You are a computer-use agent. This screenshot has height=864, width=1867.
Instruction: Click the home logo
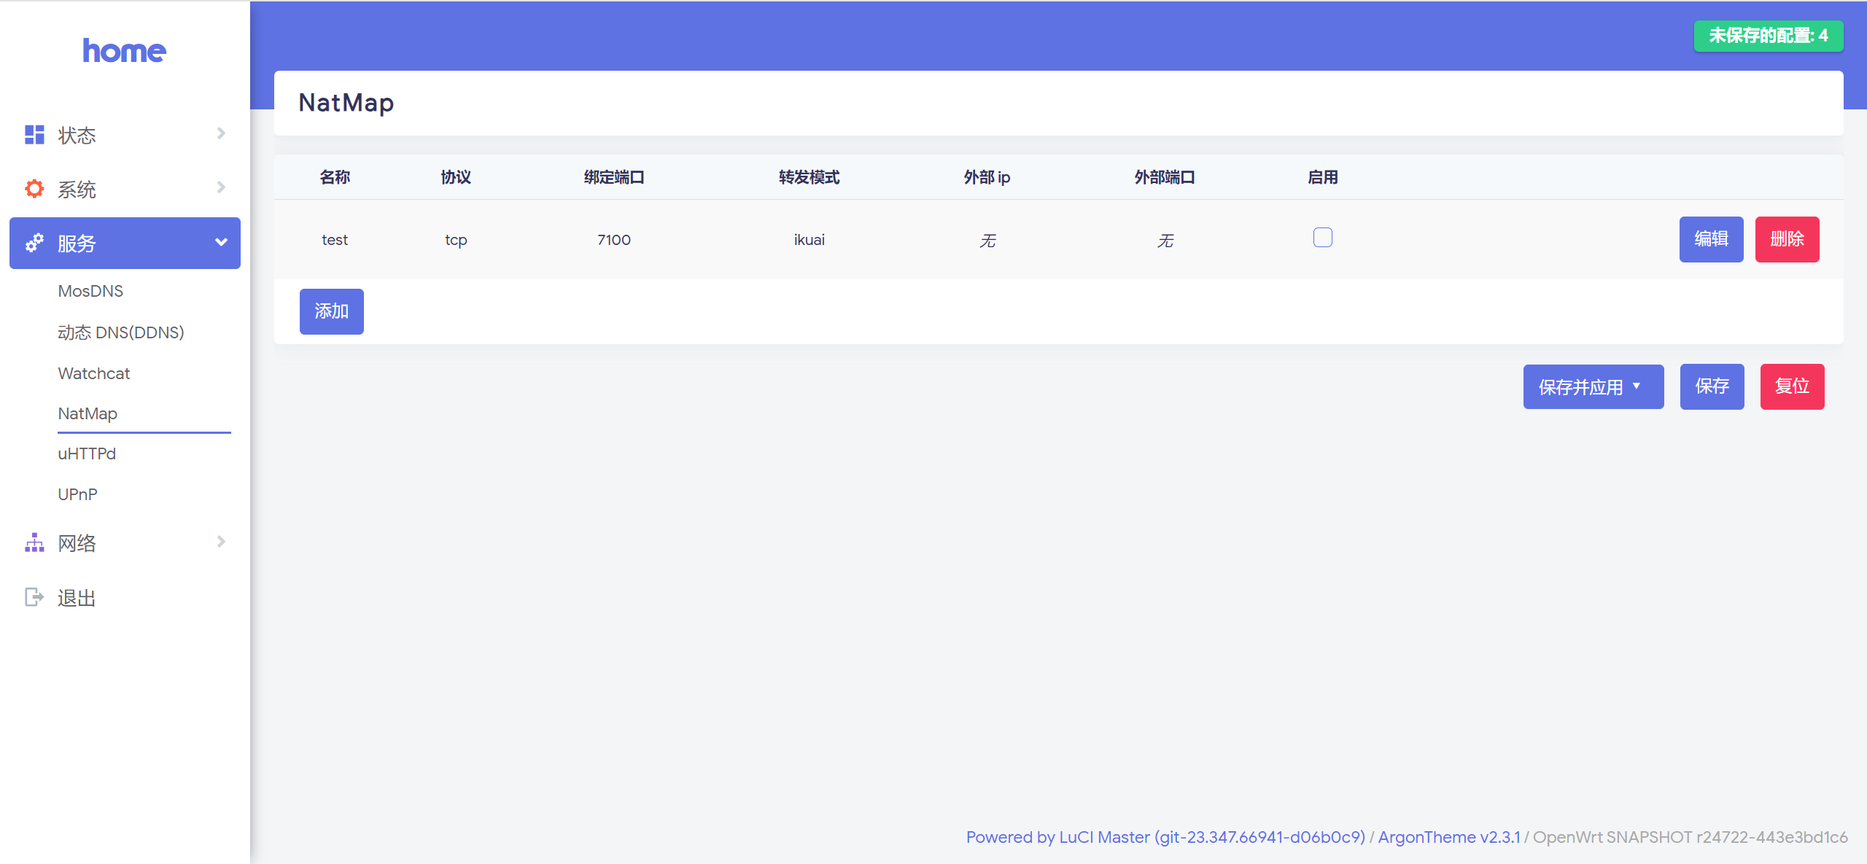coord(124,51)
